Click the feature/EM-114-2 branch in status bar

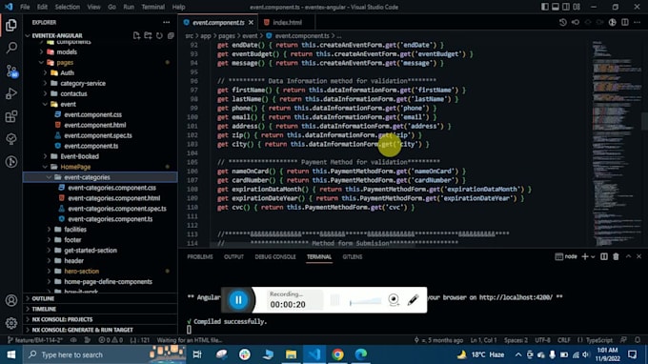tap(34, 340)
